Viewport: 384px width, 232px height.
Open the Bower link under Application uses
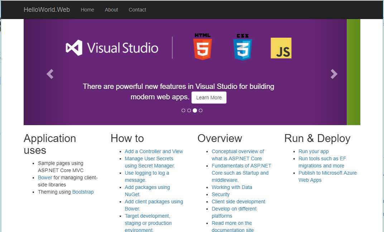click(45, 177)
